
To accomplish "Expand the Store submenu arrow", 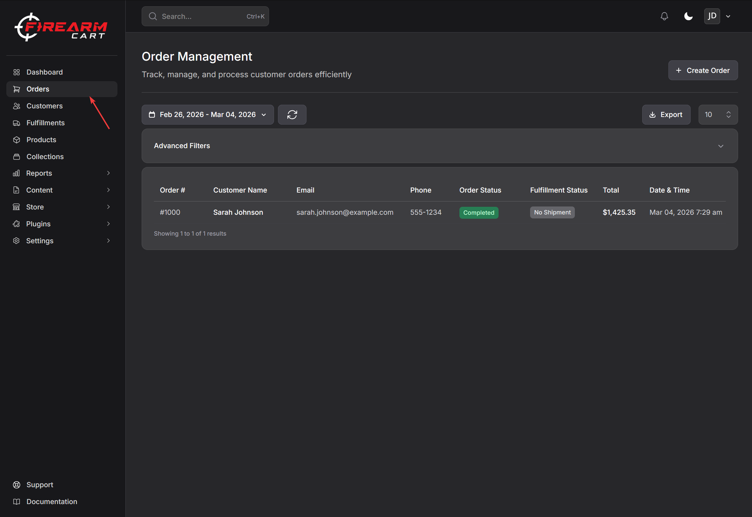I will [x=108, y=207].
